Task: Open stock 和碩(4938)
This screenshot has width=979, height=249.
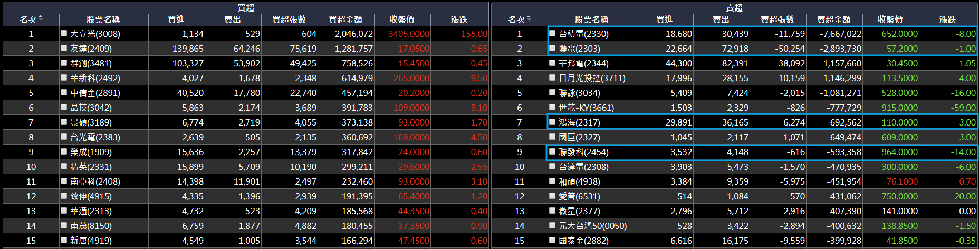Action: click(579, 181)
